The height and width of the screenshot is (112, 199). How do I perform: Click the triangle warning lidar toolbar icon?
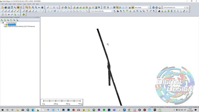point(134,11)
